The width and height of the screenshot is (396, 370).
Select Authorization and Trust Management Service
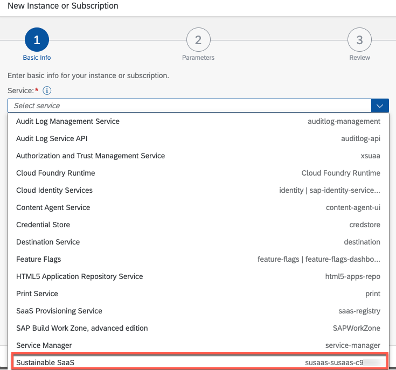(198, 156)
